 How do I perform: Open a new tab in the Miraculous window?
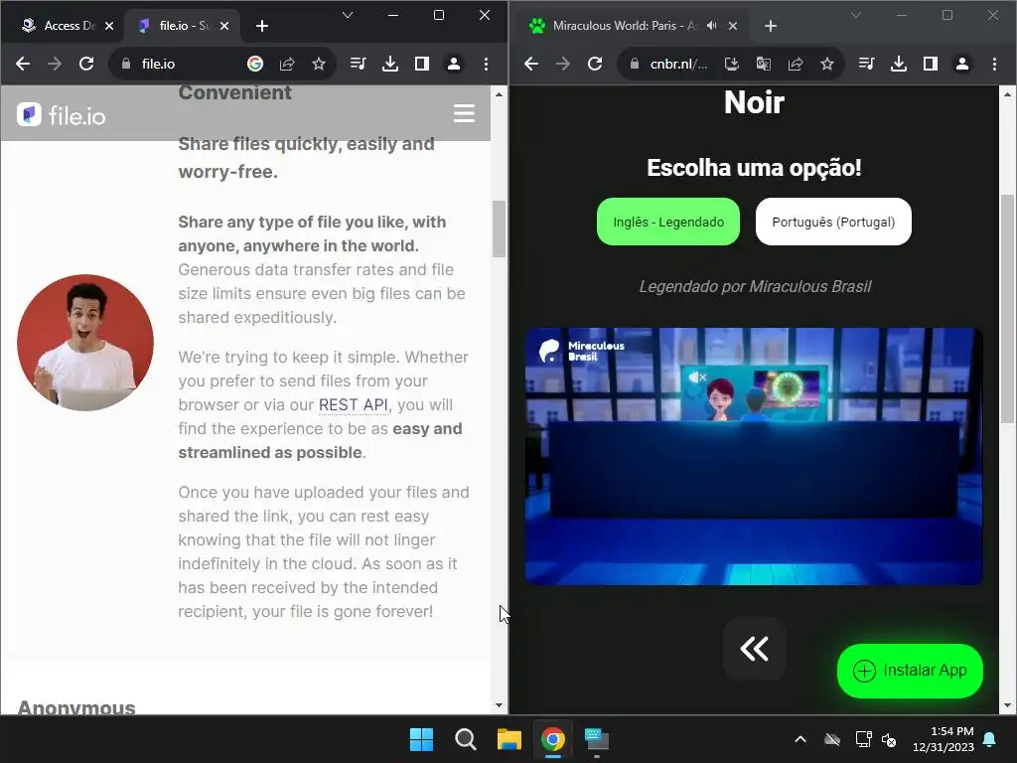(x=771, y=26)
